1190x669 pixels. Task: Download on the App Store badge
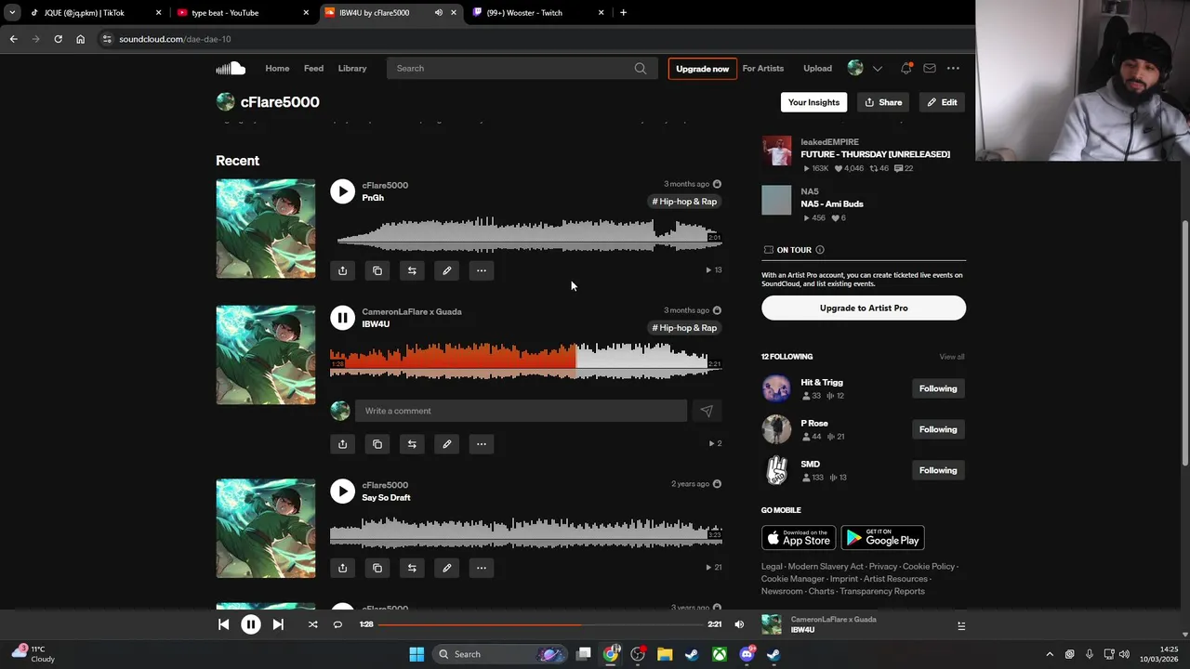pos(799,538)
